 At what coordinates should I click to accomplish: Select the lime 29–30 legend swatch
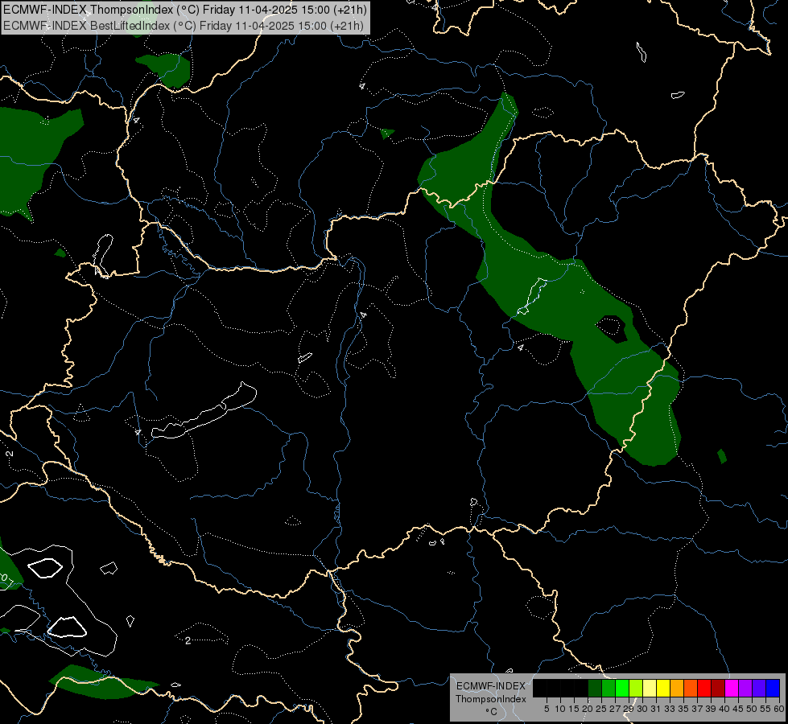click(x=636, y=688)
